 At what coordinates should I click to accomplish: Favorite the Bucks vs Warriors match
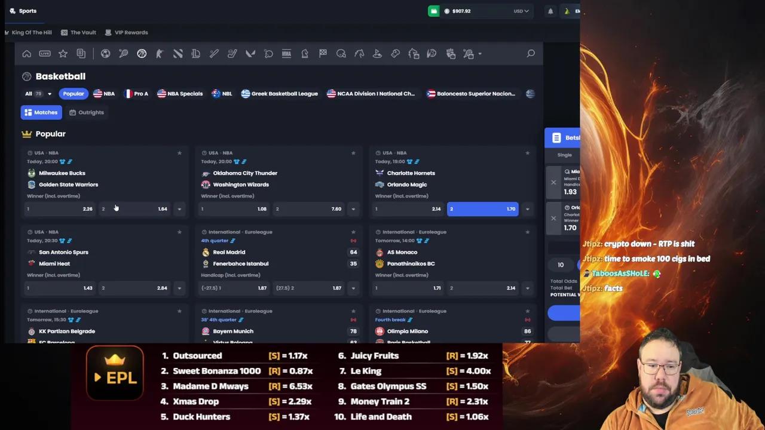click(179, 153)
